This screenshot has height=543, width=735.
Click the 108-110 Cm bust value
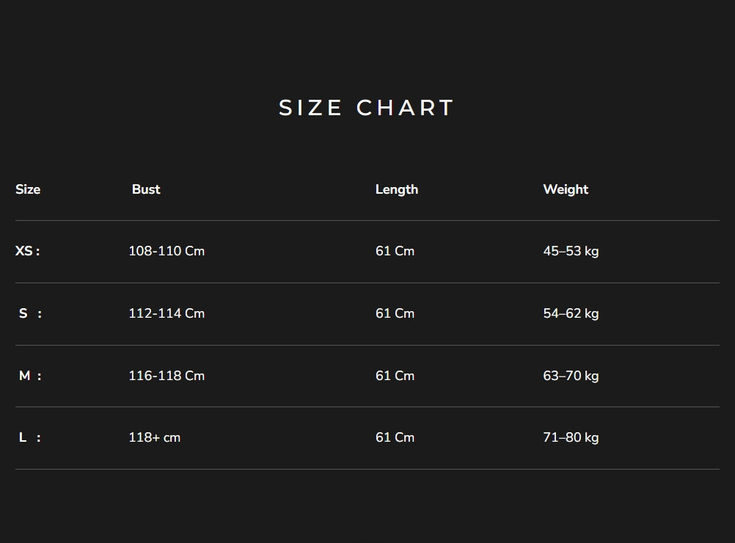pyautogui.click(x=167, y=251)
